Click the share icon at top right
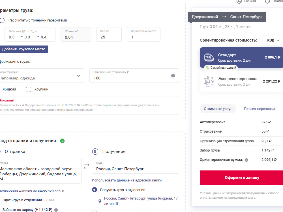Image resolution: width=283 pixels, height=212 pixels. click(267, 1)
